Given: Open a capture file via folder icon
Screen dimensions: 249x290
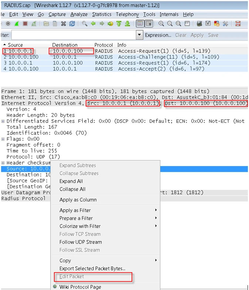Looking at the screenshot, I should pyautogui.click(x=46, y=24).
